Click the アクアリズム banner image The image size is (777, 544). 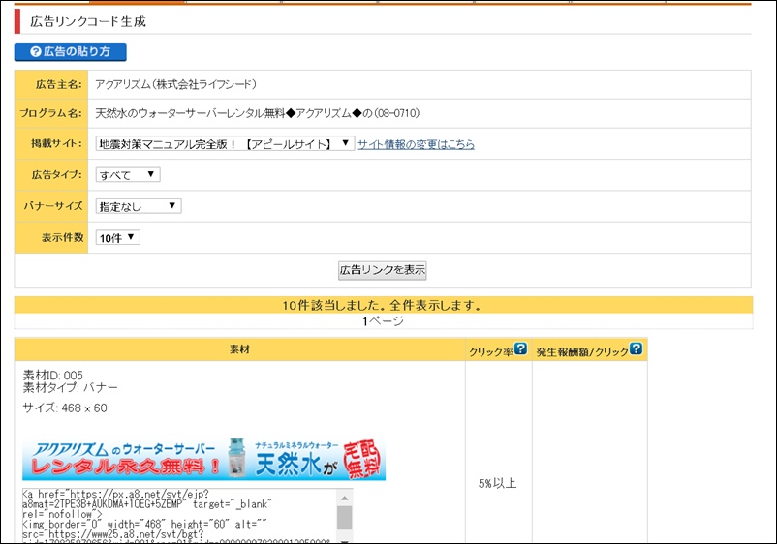203,459
